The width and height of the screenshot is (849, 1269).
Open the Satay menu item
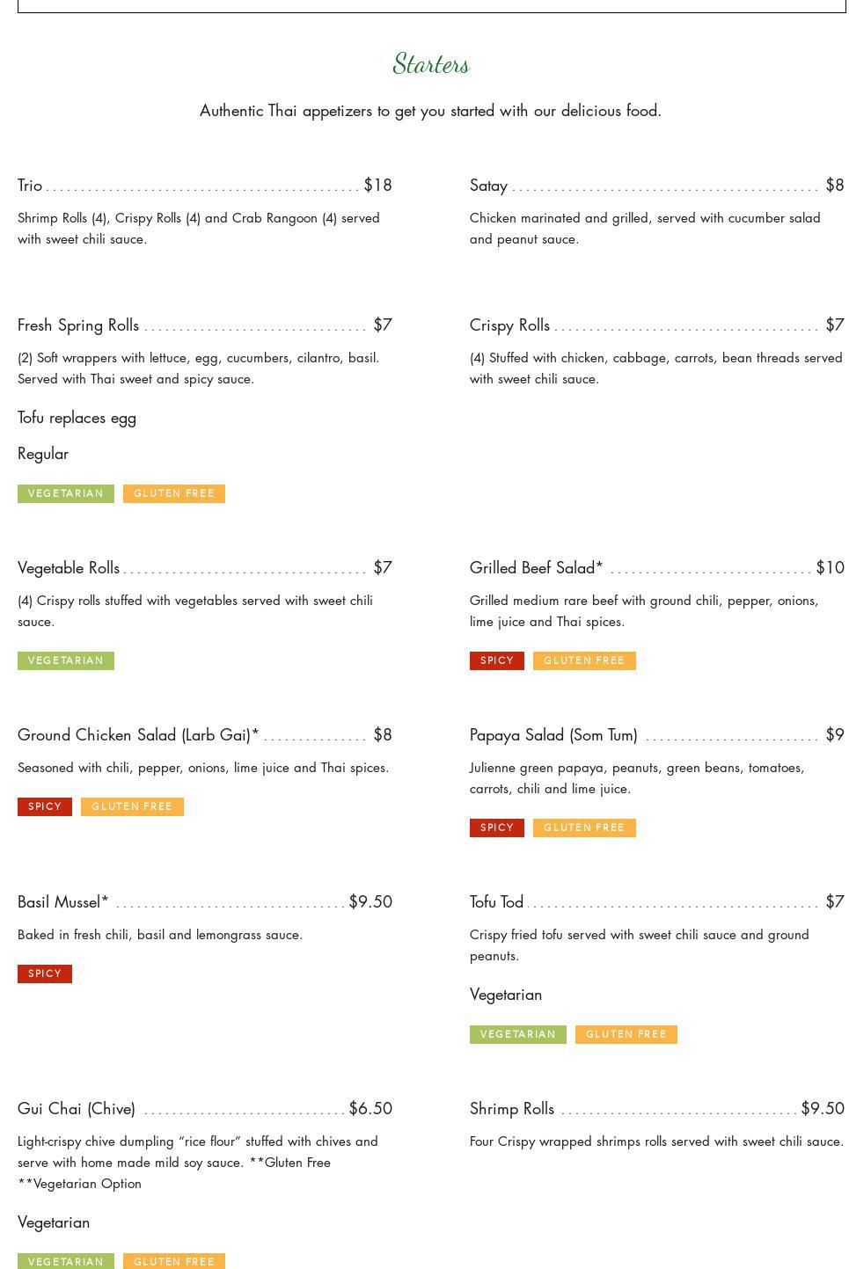[x=488, y=186]
